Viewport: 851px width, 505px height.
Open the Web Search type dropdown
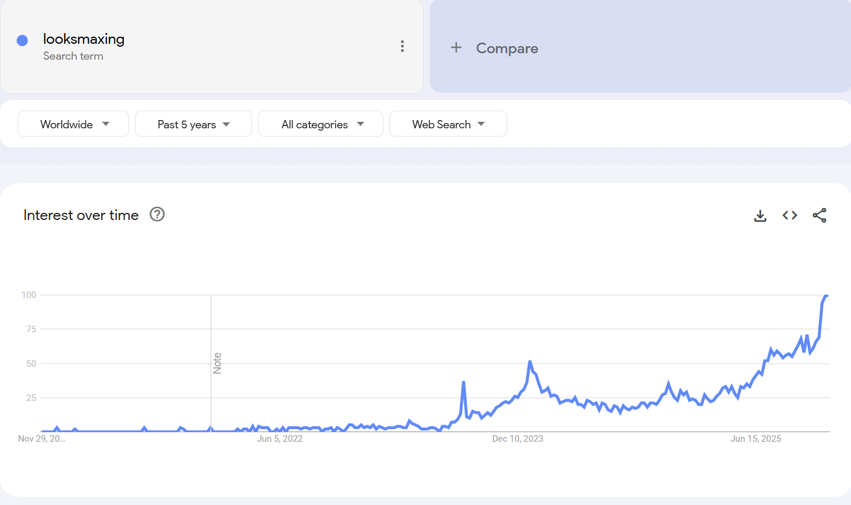coord(448,124)
